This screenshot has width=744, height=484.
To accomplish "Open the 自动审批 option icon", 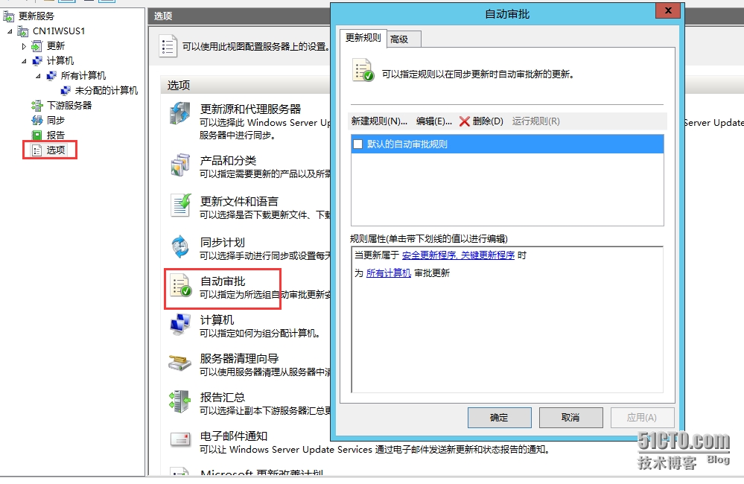I will click(180, 286).
